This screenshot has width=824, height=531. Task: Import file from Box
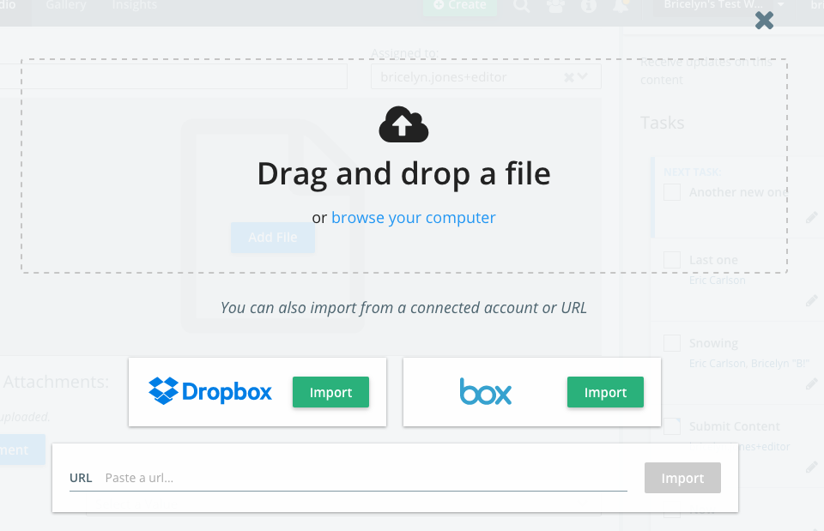[605, 392]
